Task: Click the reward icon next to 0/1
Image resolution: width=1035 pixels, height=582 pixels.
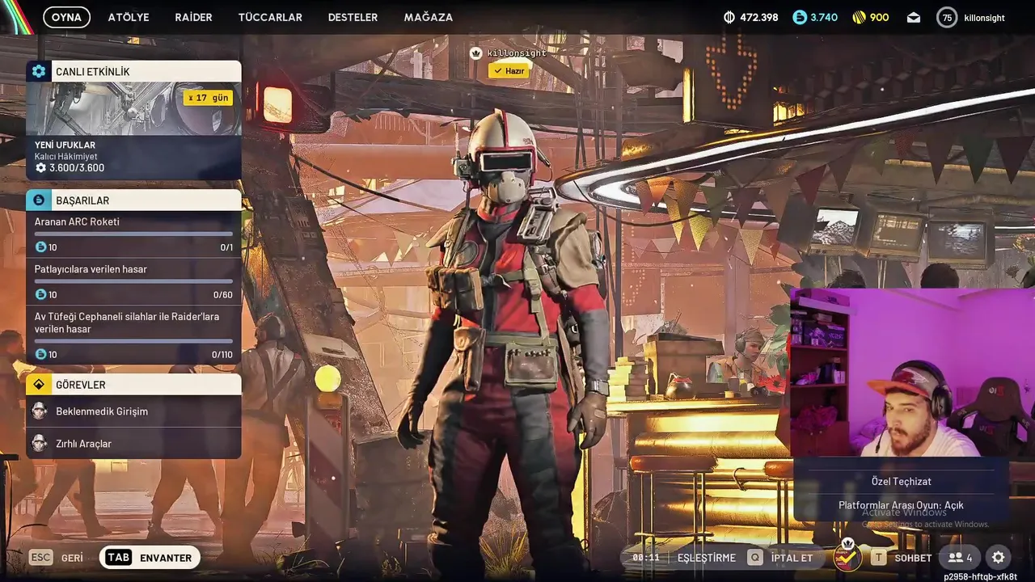Action: (40, 247)
